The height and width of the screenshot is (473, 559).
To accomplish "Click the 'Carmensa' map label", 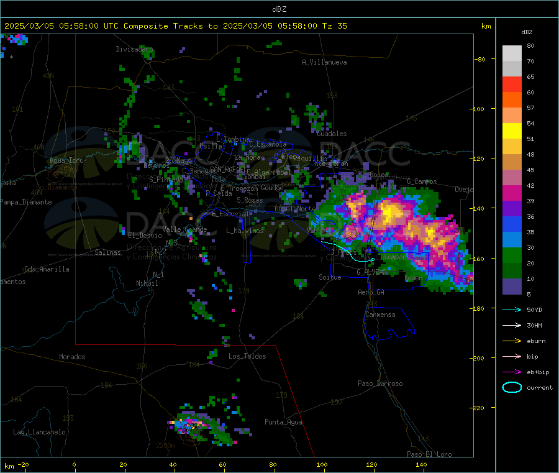I will [380, 315].
